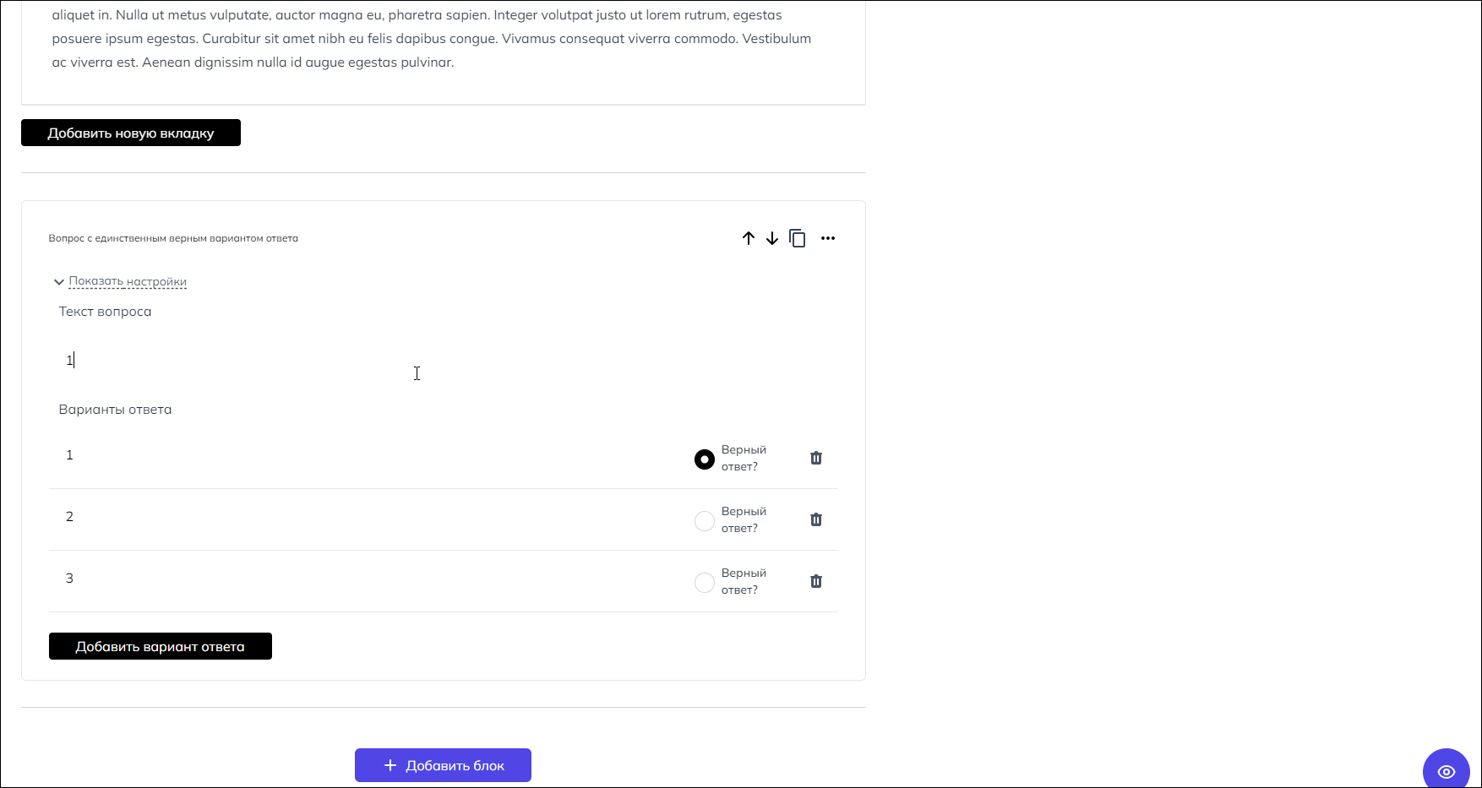
Task: Delete answer option 3 with trash icon
Action: pyautogui.click(x=816, y=581)
